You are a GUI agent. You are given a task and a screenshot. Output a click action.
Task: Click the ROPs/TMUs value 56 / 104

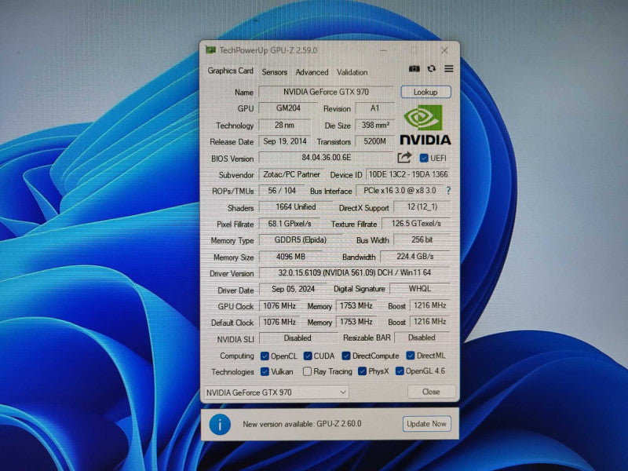(282, 191)
